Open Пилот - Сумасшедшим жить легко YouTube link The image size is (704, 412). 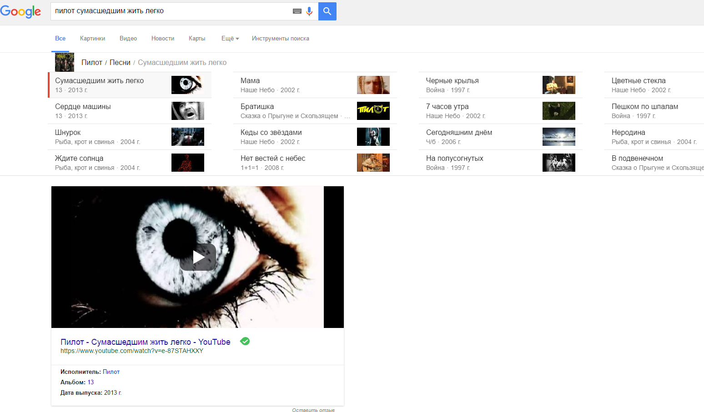click(146, 342)
